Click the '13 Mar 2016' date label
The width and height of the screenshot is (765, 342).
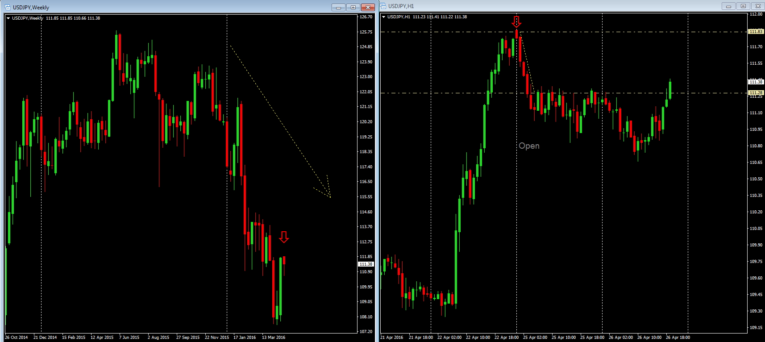(x=274, y=338)
